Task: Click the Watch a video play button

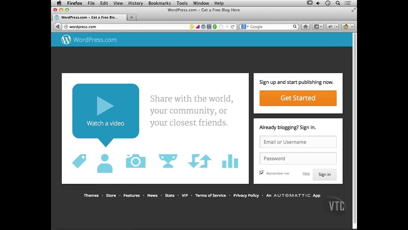Action: tap(106, 111)
